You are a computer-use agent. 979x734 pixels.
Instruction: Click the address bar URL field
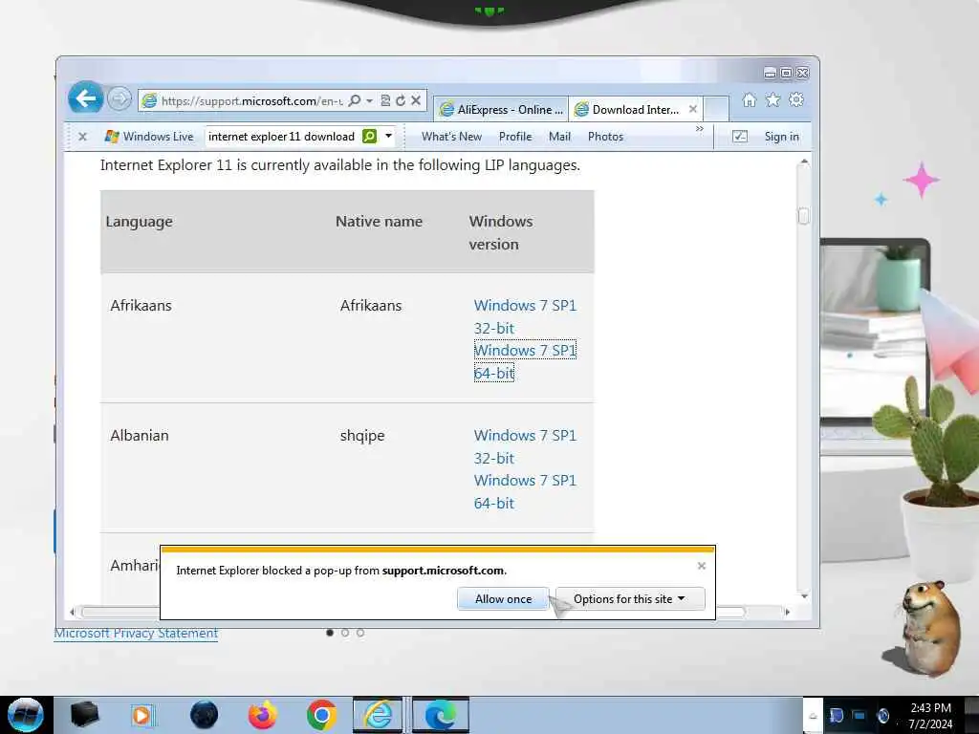click(x=251, y=100)
